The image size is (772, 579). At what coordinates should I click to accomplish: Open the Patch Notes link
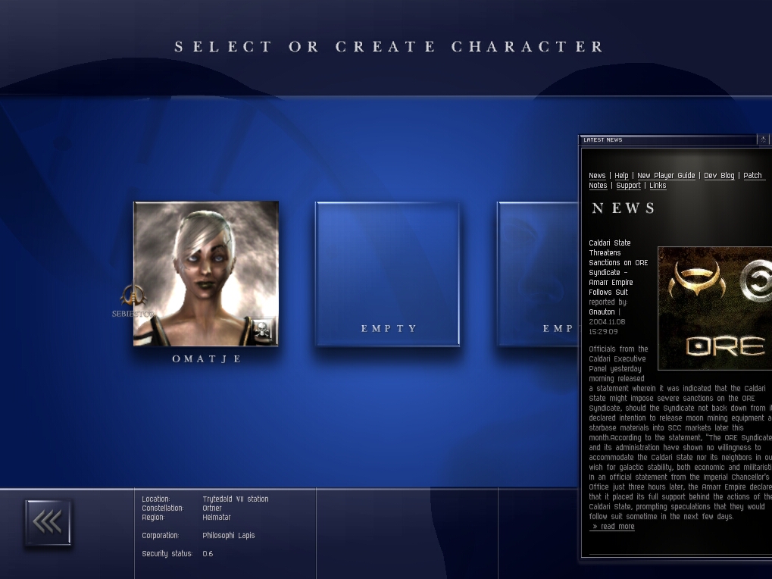pos(752,176)
